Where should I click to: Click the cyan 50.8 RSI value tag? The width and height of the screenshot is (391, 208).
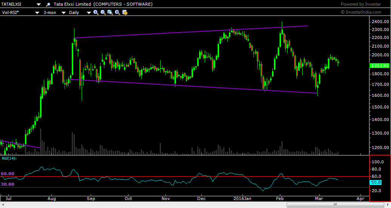[376, 183]
